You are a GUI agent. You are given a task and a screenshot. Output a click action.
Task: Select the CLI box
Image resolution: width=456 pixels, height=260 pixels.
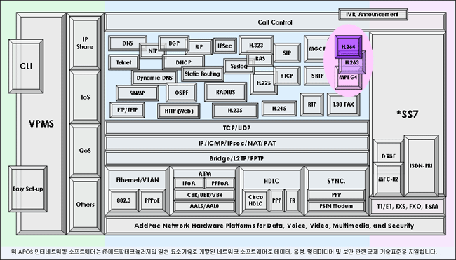[x=26, y=67]
